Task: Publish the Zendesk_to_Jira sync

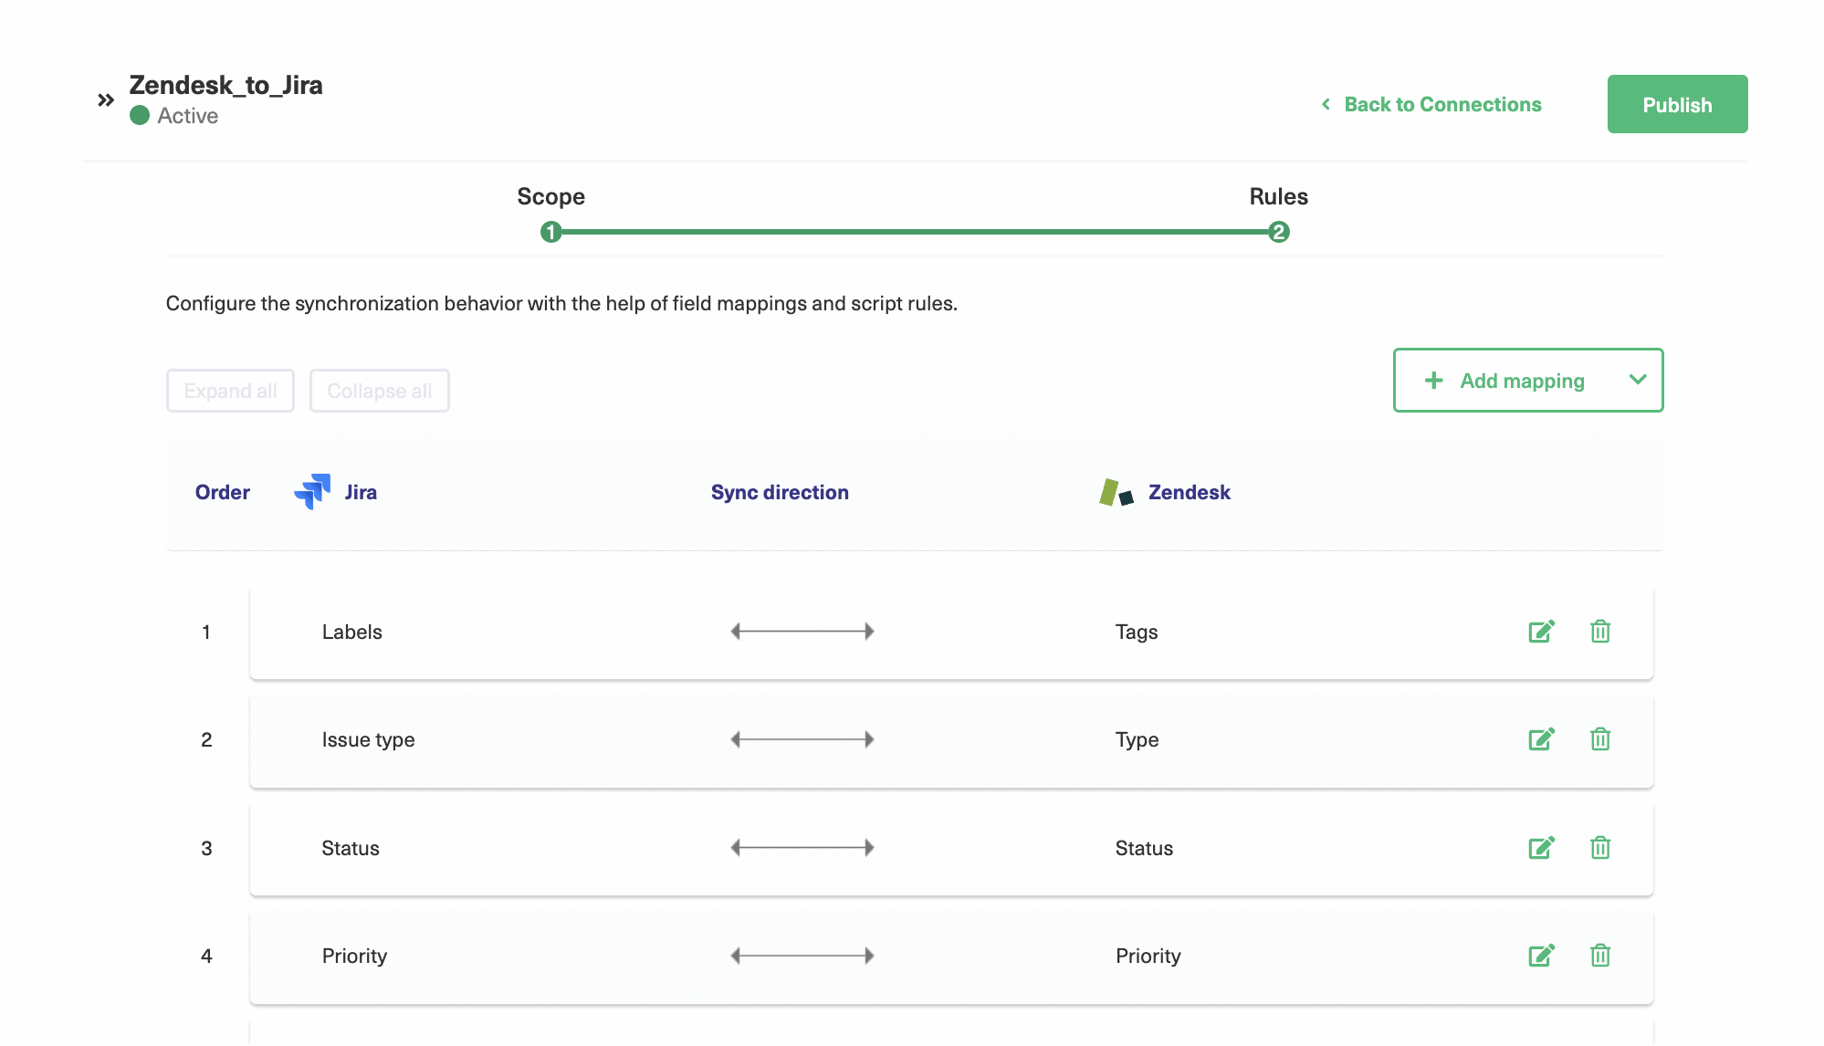Action: tap(1677, 103)
